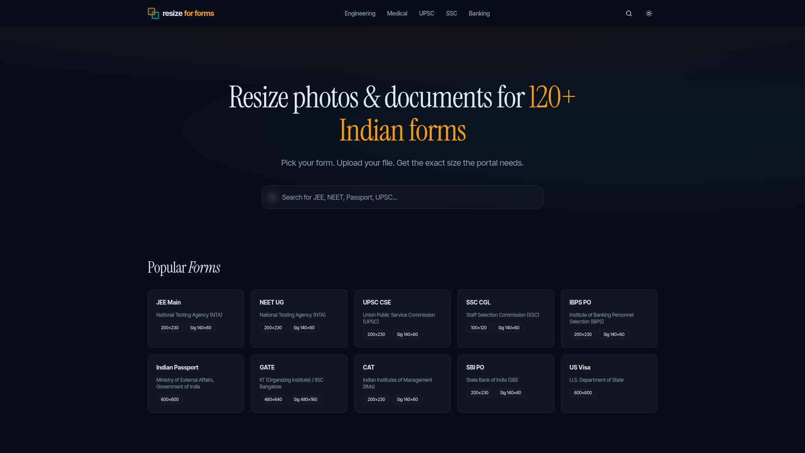Click State Bank of India (SBI) text
This screenshot has width=805, height=453.
[x=492, y=380]
